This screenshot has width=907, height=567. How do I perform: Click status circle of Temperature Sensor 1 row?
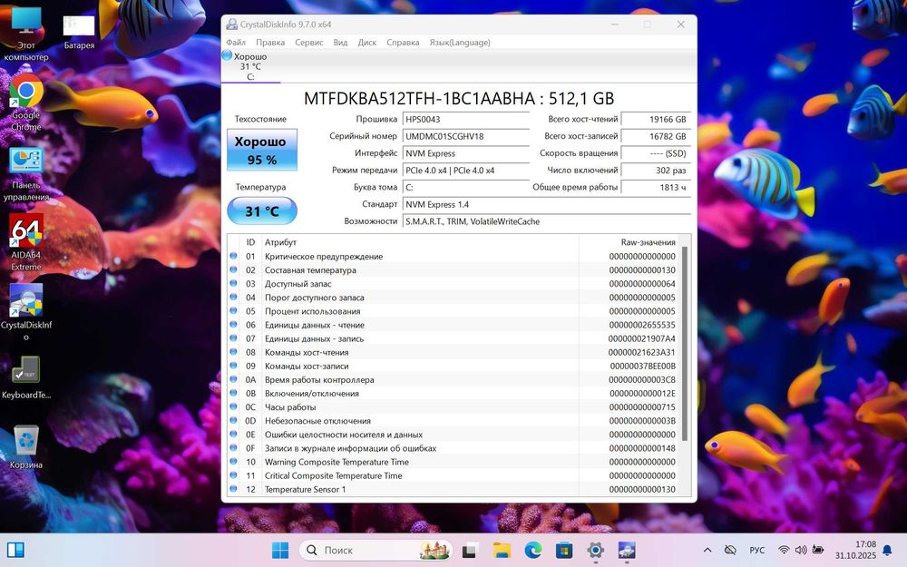click(233, 489)
